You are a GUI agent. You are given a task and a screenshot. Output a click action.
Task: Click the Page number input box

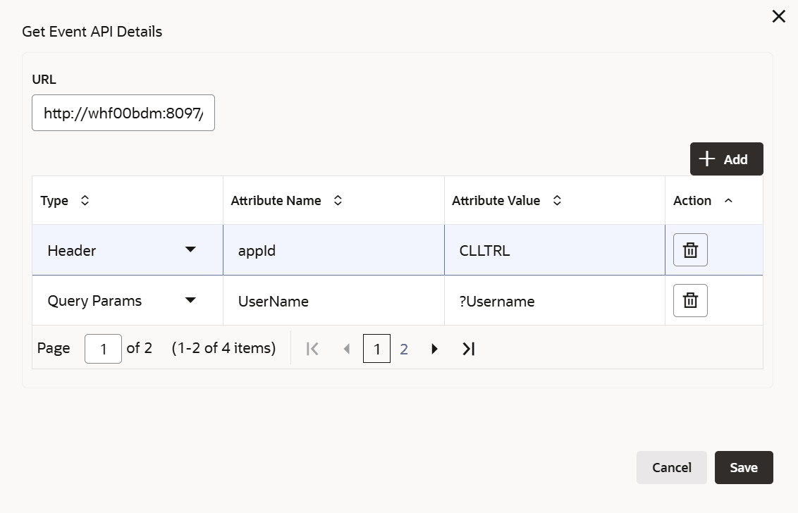click(103, 349)
